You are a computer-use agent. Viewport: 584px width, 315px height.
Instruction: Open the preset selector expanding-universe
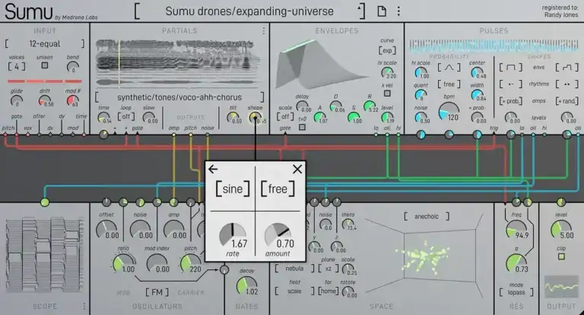point(249,11)
